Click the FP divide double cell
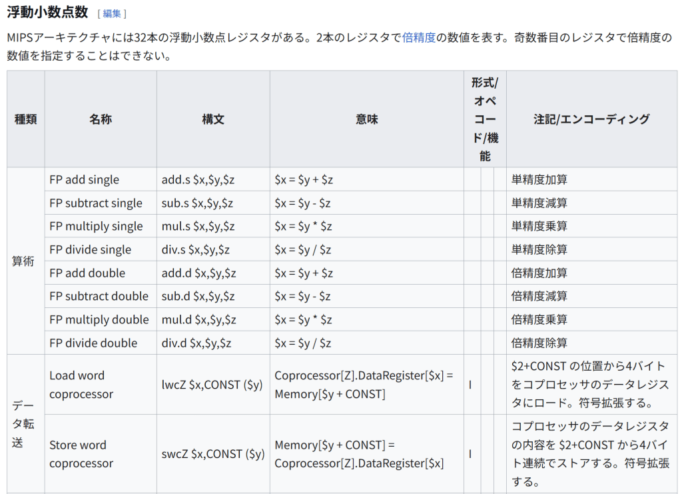The height and width of the screenshot is (494, 682). 93,343
